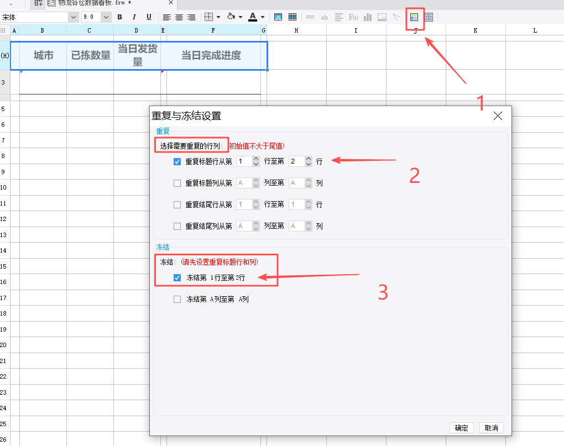The height and width of the screenshot is (446, 564).
Task: Click the insert formula F(x) icon
Action: pyautogui.click(x=353, y=17)
